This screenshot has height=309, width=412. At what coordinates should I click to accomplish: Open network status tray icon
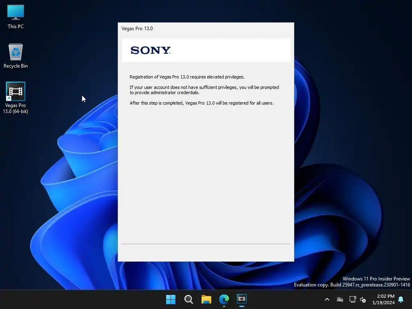352,299
